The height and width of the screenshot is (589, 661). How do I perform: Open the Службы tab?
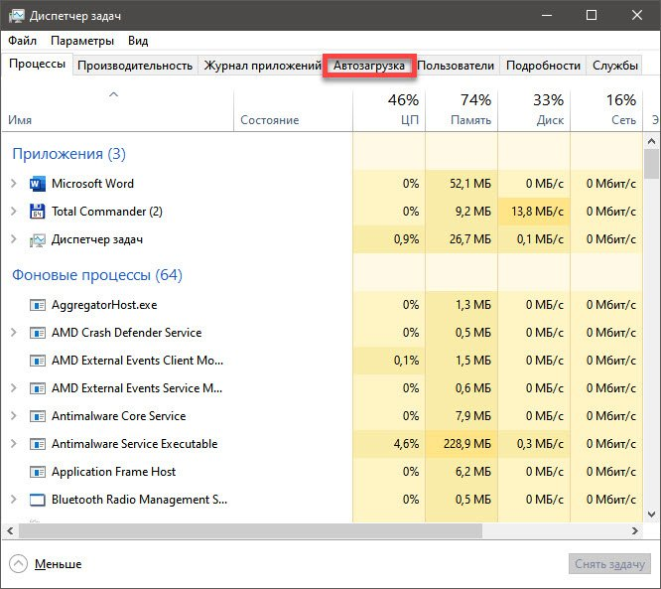(x=614, y=66)
